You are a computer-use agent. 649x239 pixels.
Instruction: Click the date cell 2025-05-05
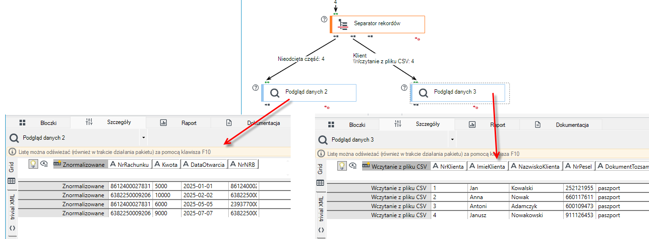[x=204, y=204]
